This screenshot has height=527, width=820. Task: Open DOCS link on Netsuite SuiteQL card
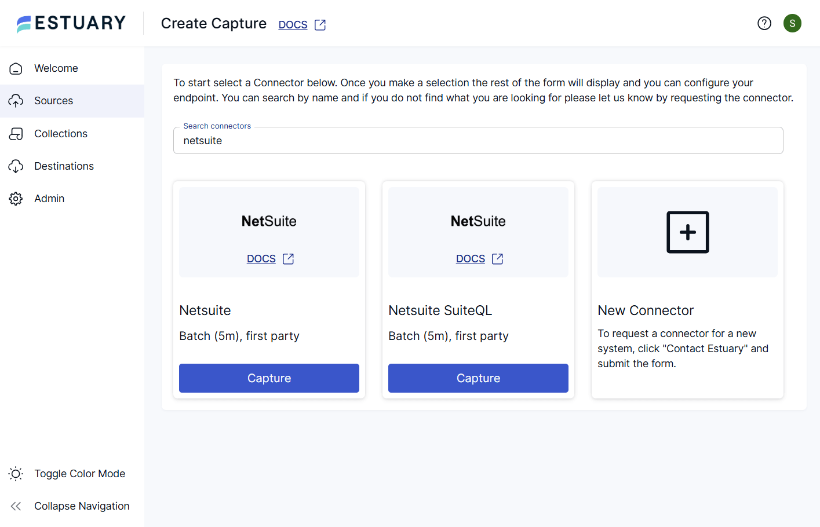point(471,259)
